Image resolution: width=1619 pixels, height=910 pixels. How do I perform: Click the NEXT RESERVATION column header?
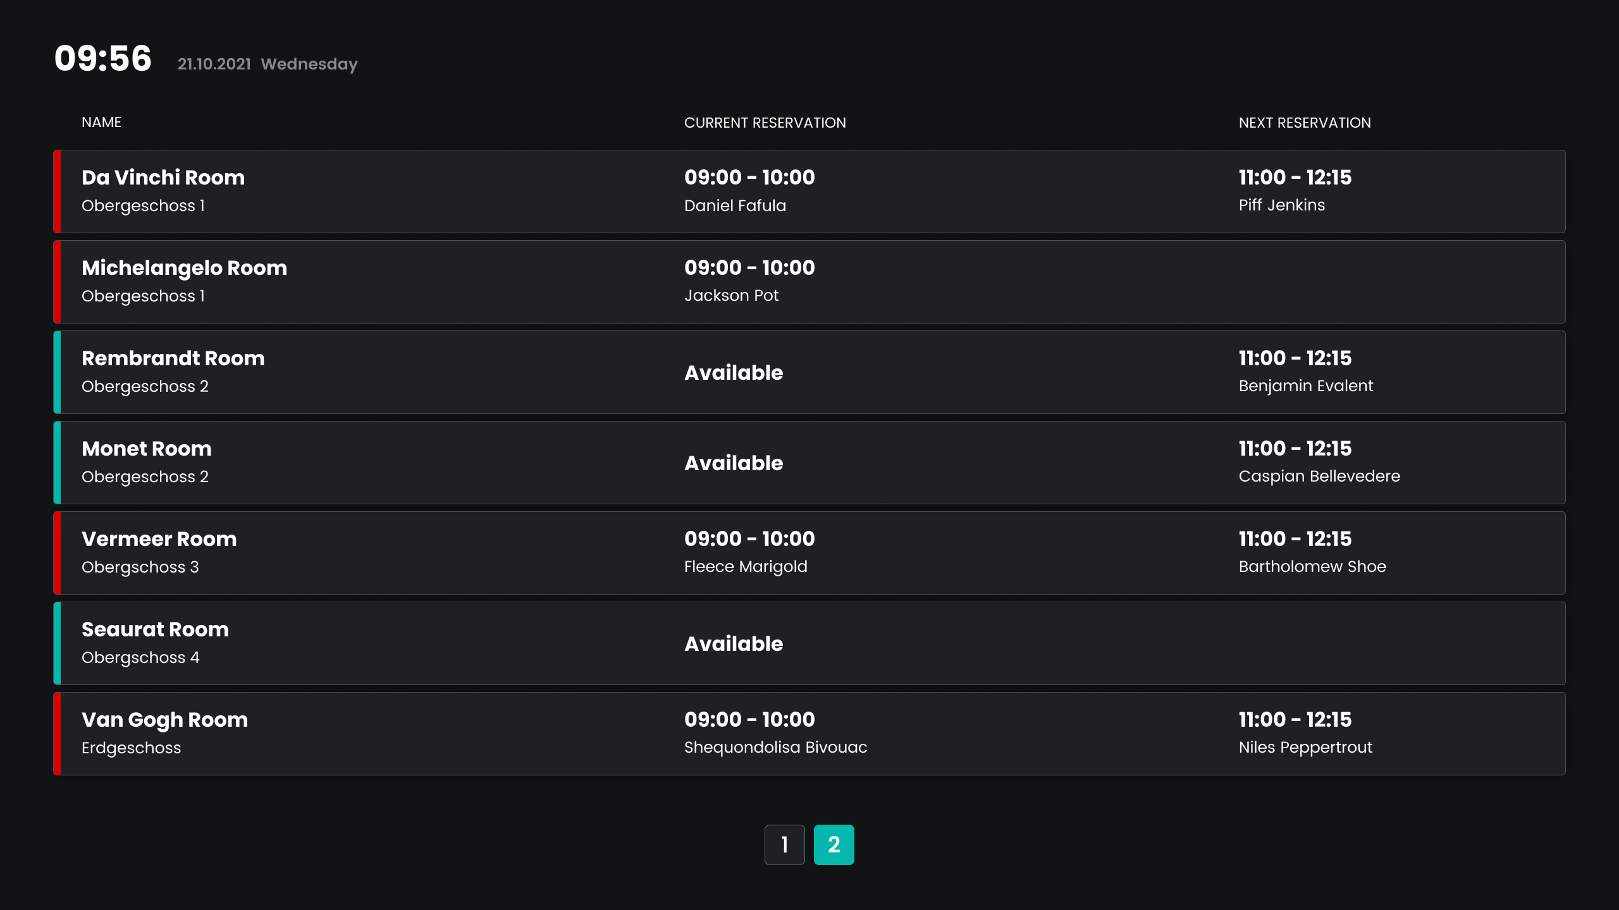coord(1304,123)
